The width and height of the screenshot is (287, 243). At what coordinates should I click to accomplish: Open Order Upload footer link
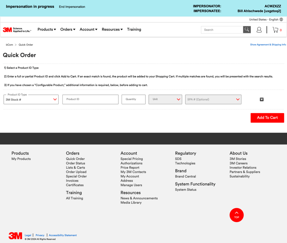point(76,172)
